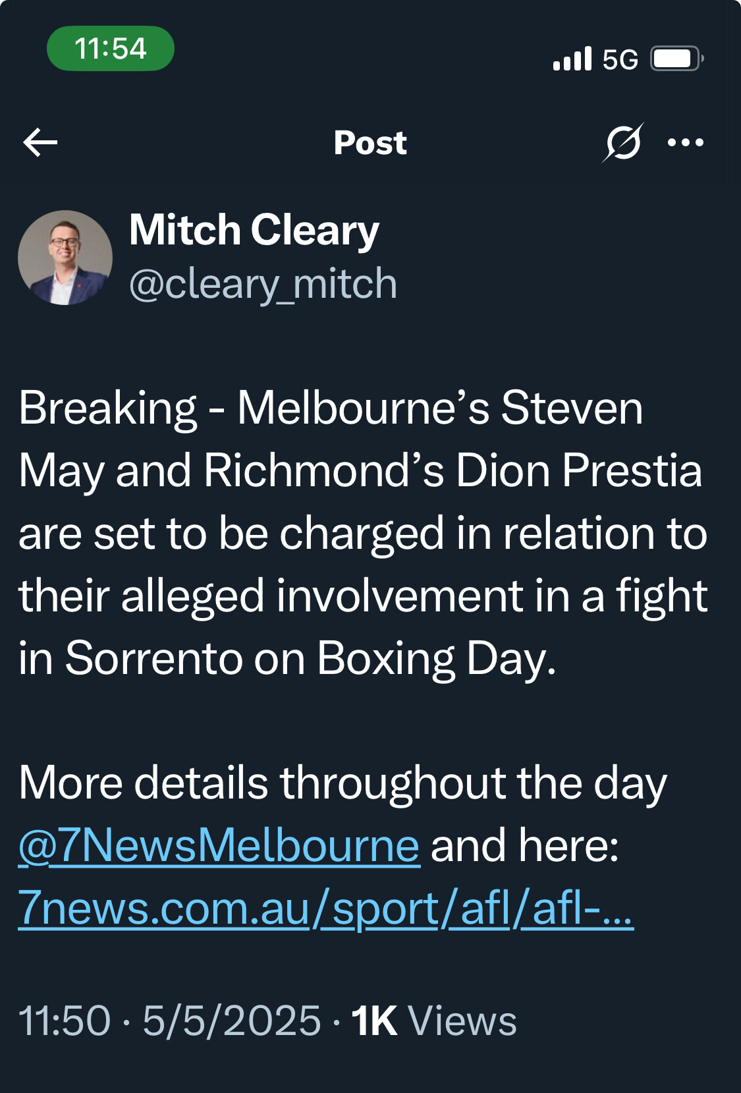Tap the "and here:" text
This screenshot has width=741, height=1093.
pos(525,845)
